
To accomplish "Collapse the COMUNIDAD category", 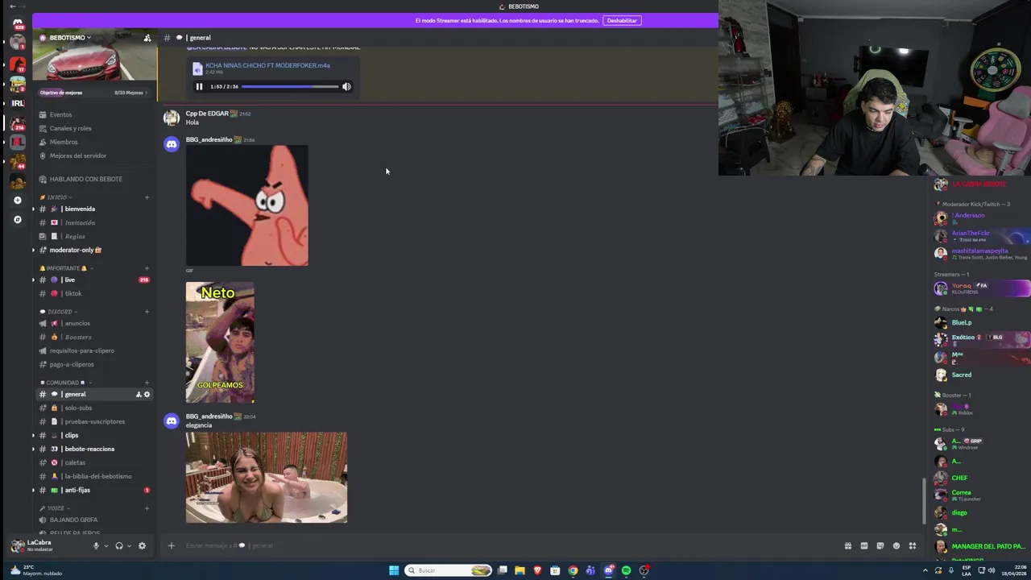I will [x=64, y=383].
